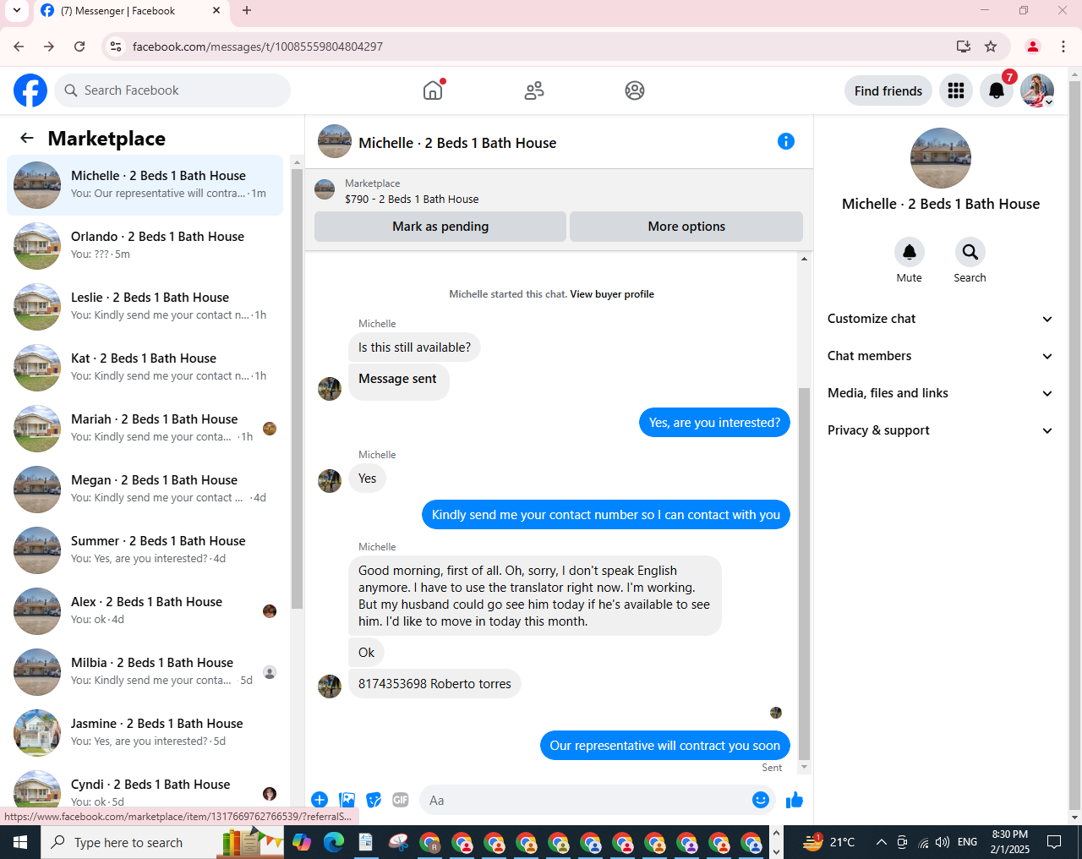Image resolution: width=1082 pixels, height=859 pixels.
Task: Open Microsoft Edge from the taskbar
Action: point(334,842)
